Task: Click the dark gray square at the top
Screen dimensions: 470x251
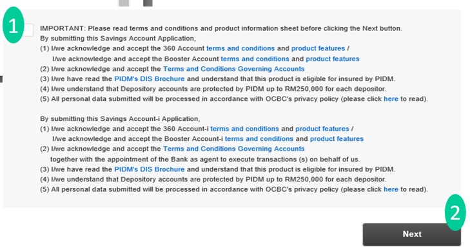Action: (148, 3)
